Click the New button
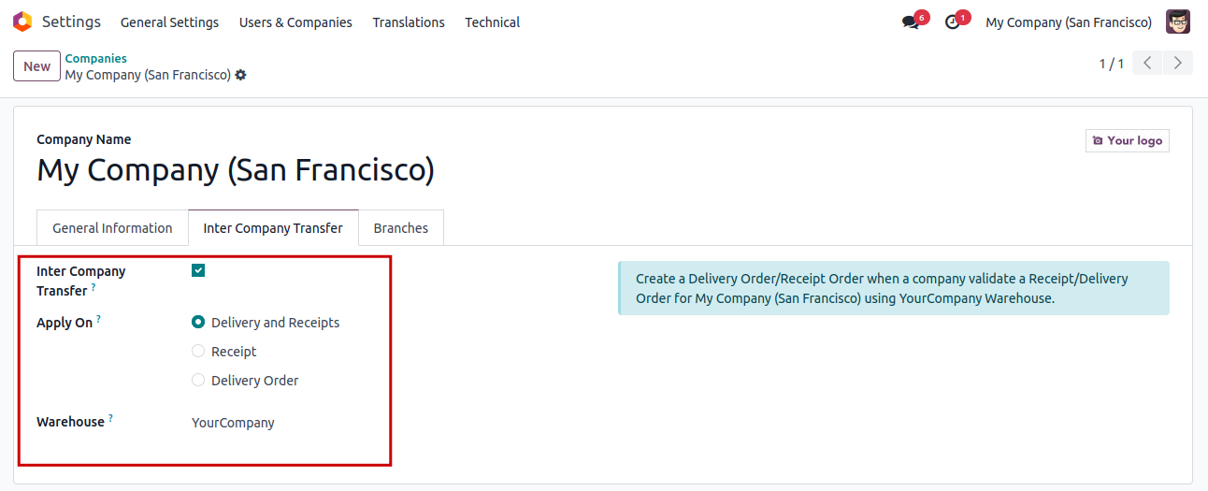The image size is (1208, 491). tap(37, 66)
